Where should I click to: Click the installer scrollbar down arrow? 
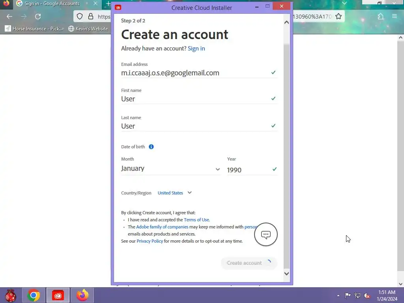point(286,273)
